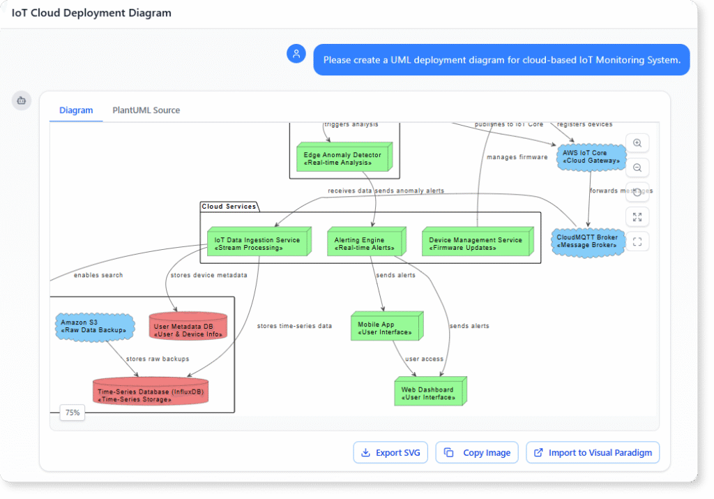Viewport: 714px width, 499px height.
Task: Click the fullscreen expand arrows icon
Action: [x=637, y=216]
